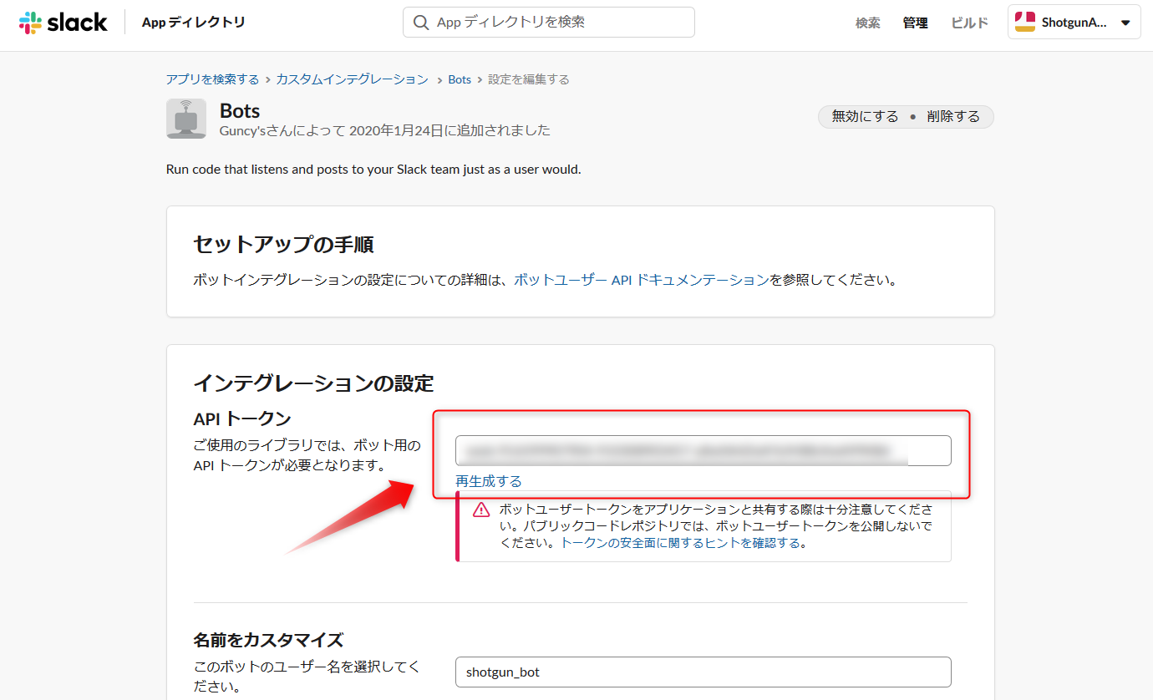The image size is (1153, 700).
Task: Go to Bots breadcrumb link
Action: [x=460, y=79]
